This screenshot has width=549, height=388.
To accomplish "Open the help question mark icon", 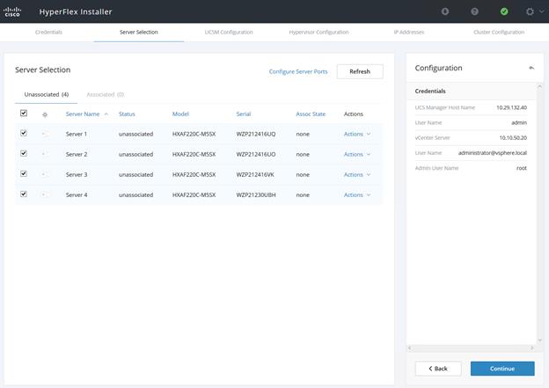I will tap(474, 11).
